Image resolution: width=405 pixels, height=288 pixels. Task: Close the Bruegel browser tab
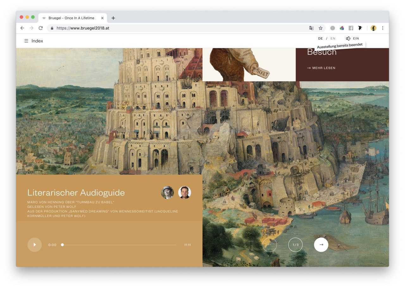coord(102,18)
